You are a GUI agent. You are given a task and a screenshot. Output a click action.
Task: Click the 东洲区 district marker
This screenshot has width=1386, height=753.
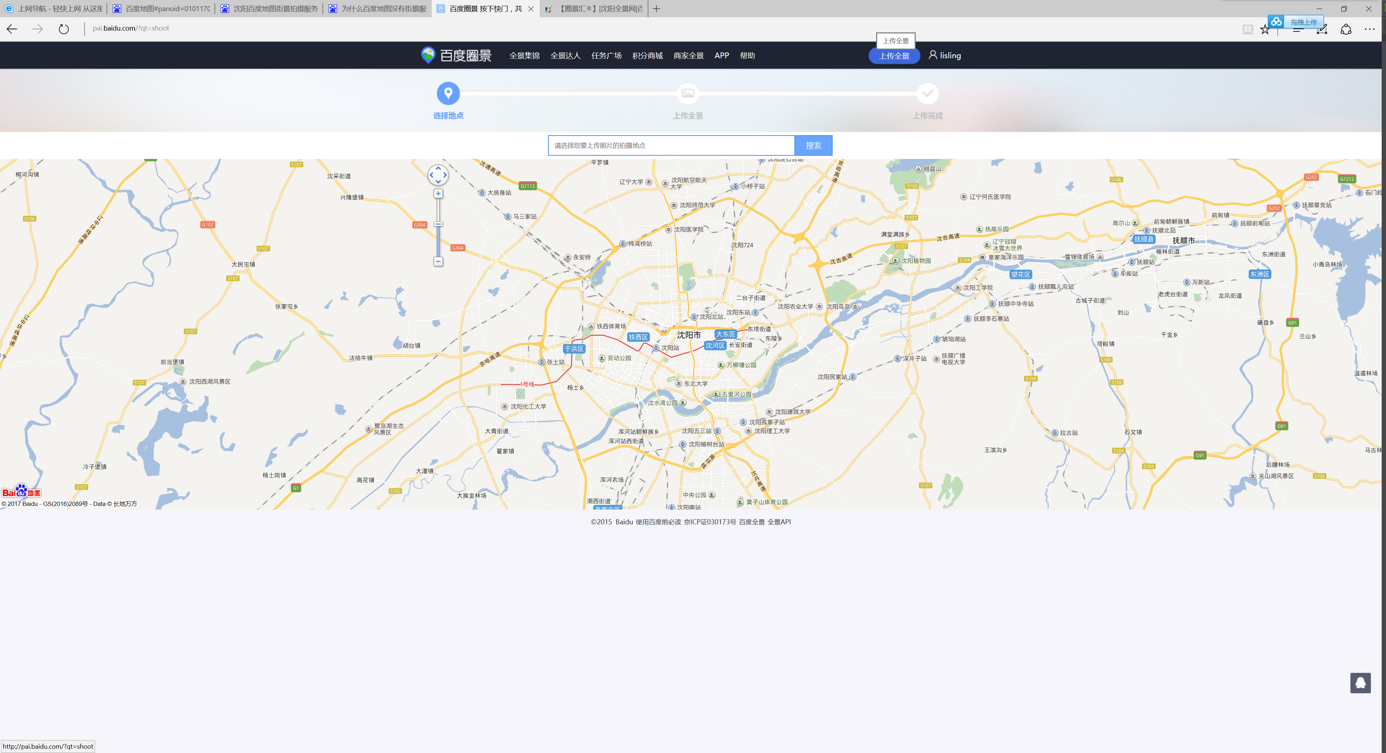pos(1260,274)
